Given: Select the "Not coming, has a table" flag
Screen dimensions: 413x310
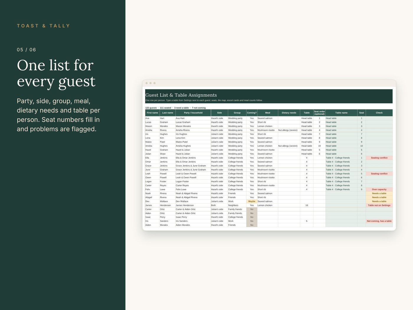Looking at the screenshot, I should (379, 221).
